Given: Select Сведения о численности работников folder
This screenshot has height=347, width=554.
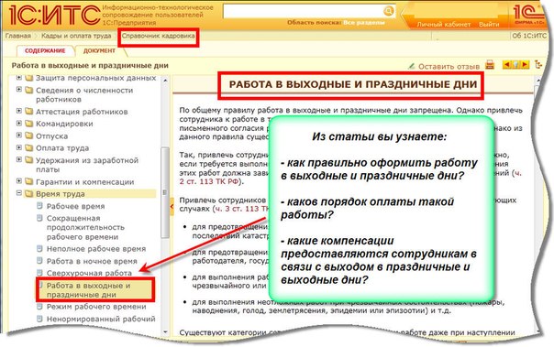Looking at the screenshot, I should pos(84,94).
